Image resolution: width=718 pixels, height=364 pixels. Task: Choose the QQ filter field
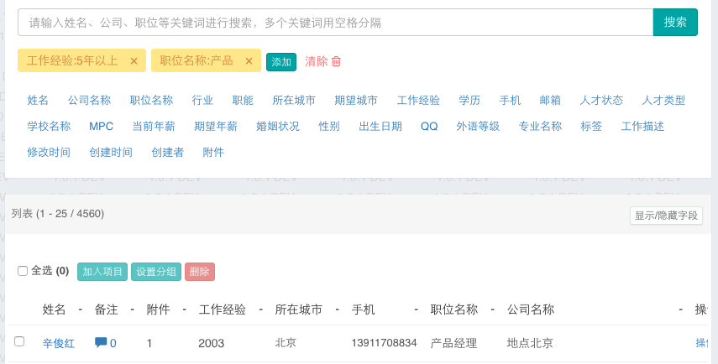pyautogui.click(x=429, y=126)
